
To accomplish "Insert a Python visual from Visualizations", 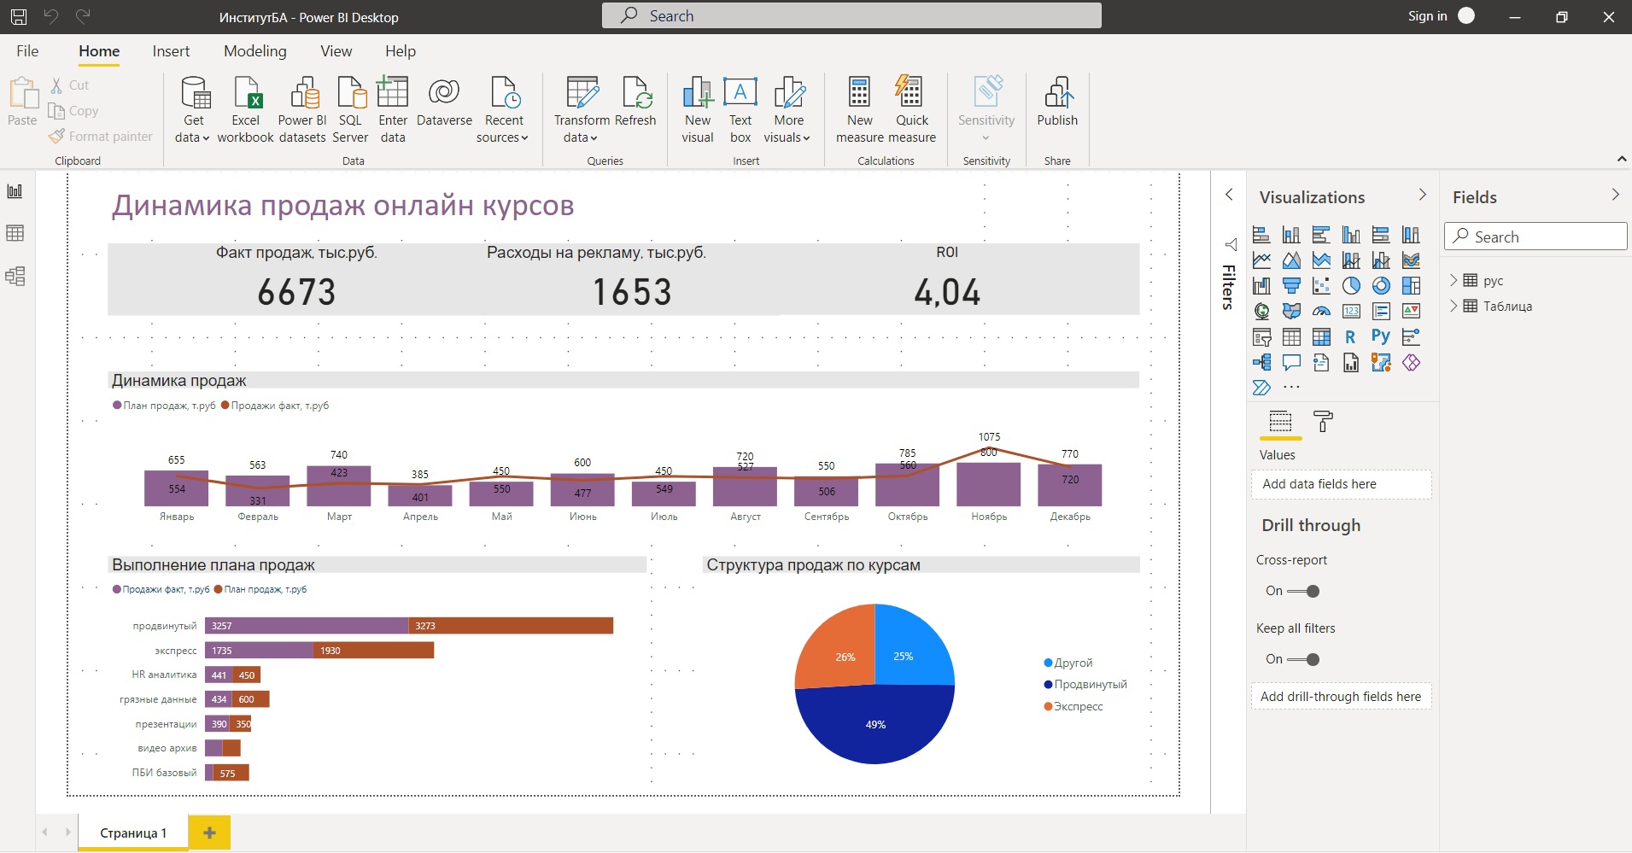I will [1381, 336].
